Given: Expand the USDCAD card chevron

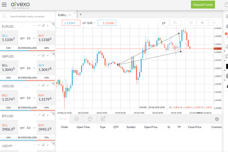Looking at the screenshot, I should (48, 85).
